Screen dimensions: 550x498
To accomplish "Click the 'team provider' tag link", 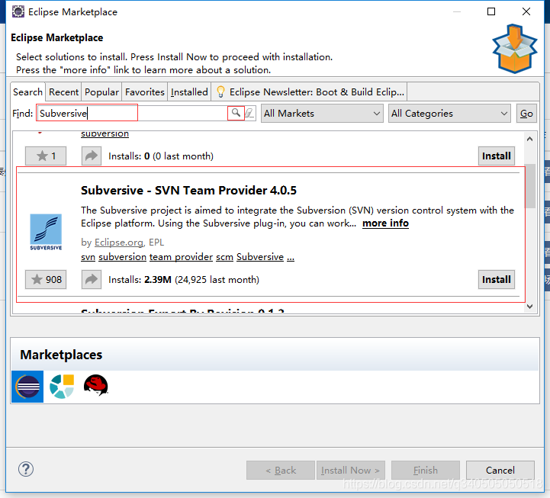I will tap(181, 257).
